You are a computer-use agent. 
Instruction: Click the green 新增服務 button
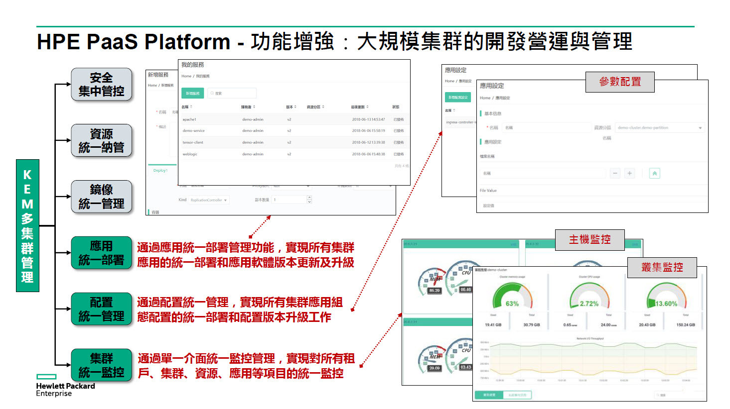point(192,93)
